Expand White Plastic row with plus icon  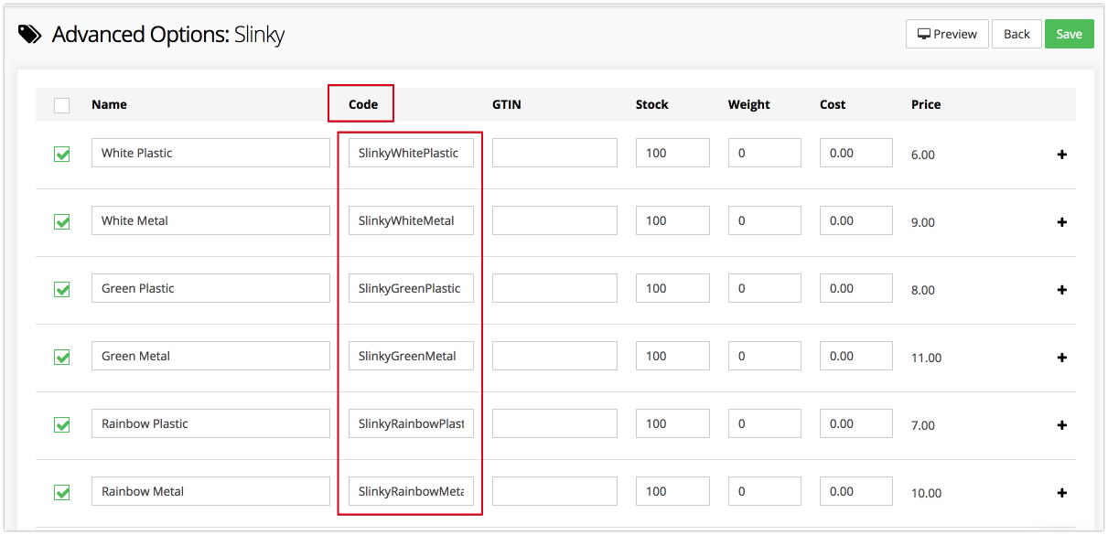point(1062,155)
